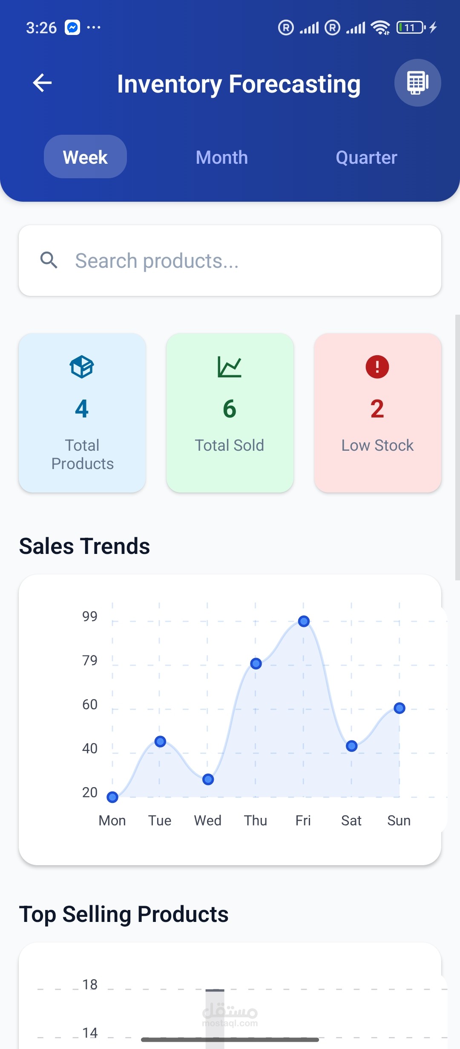Switch to the Month tab
This screenshot has width=460, height=1049.
[221, 157]
